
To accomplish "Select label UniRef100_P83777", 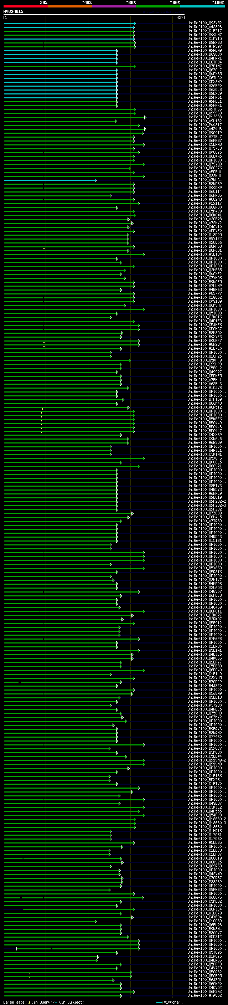I will 204,293.
